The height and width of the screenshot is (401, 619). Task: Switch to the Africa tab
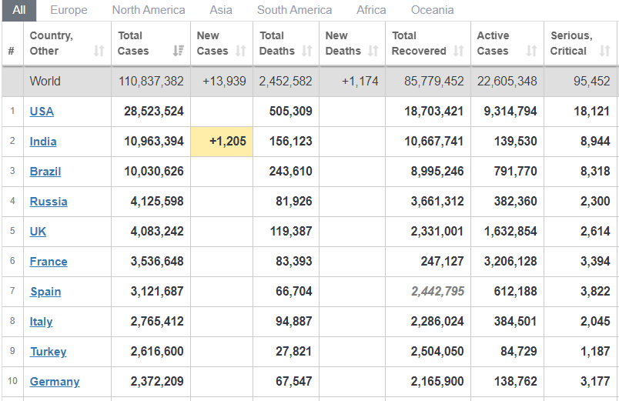point(371,10)
